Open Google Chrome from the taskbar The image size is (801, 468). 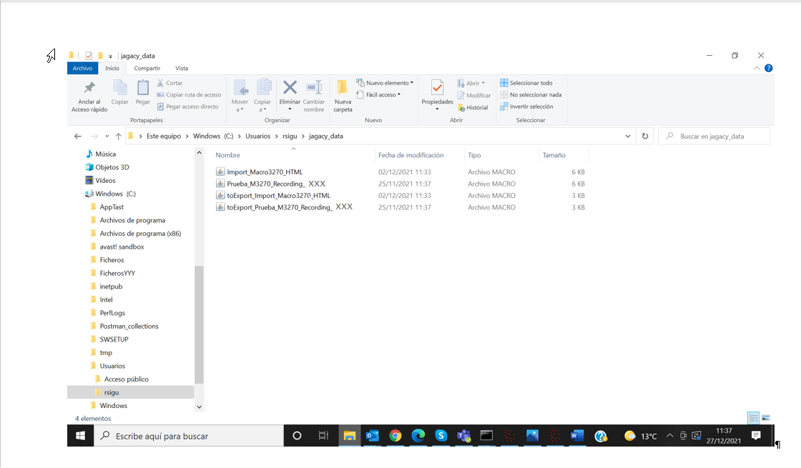tap(395, 435)
